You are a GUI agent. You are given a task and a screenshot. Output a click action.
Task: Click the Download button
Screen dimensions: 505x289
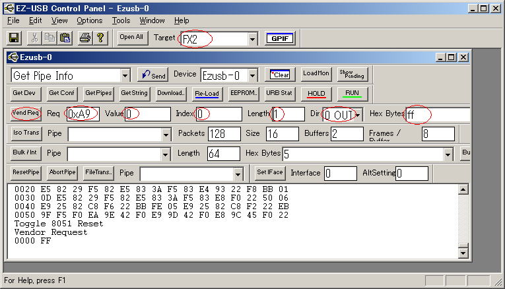[171, 94]
